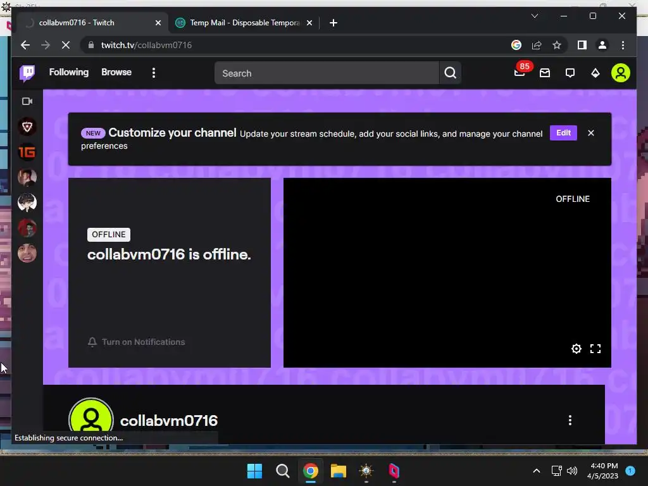This screenshot has height=486, width=648.
Task: Open Twitch notifications inbox with 85 badge
Action: pos(520,72)
